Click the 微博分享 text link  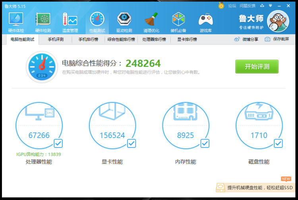(250, 39)
